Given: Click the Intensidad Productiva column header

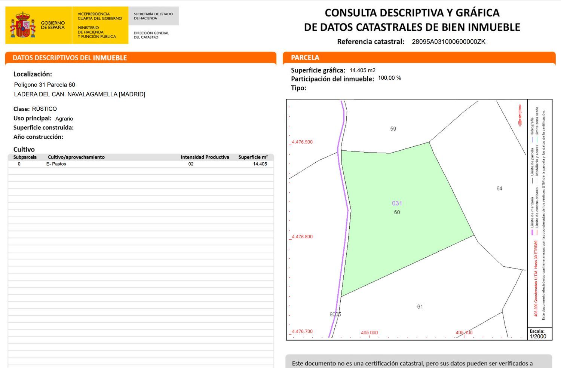Looking at the screenshot, I should coord(205,157).
